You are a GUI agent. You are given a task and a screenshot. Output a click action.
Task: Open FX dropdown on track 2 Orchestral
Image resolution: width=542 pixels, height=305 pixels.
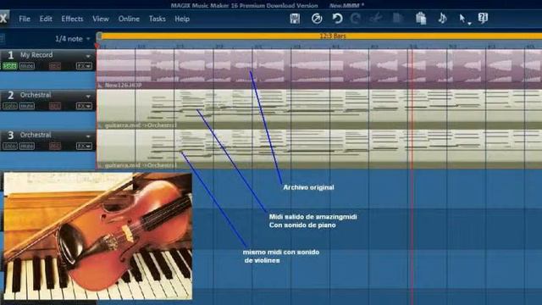coord(84,106)
